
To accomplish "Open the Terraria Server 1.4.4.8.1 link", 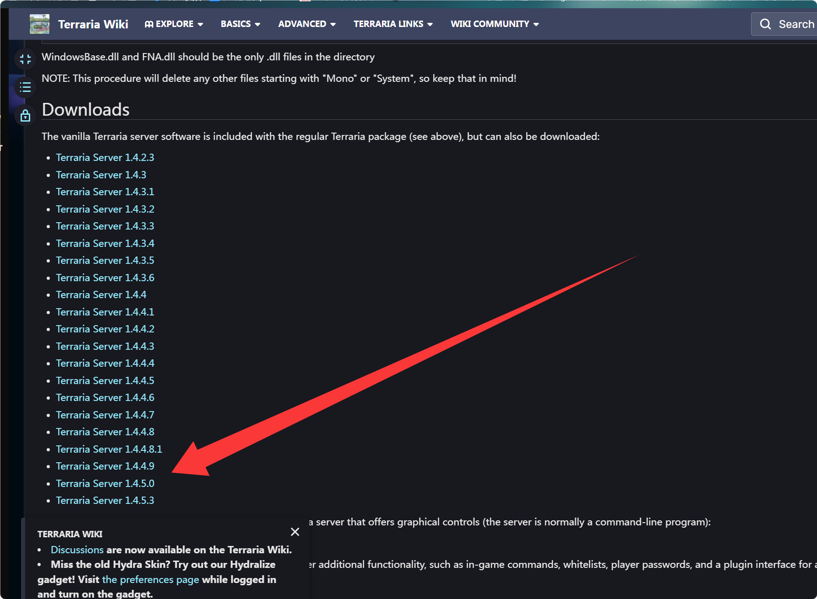I will (x=109, y=449).
